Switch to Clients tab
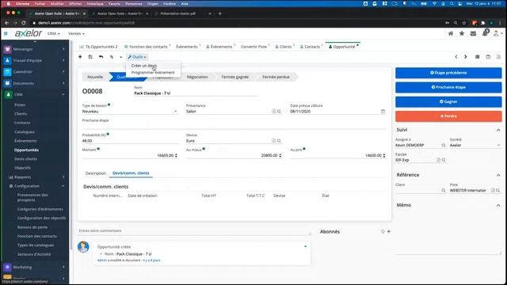 [x=284, y=47]
